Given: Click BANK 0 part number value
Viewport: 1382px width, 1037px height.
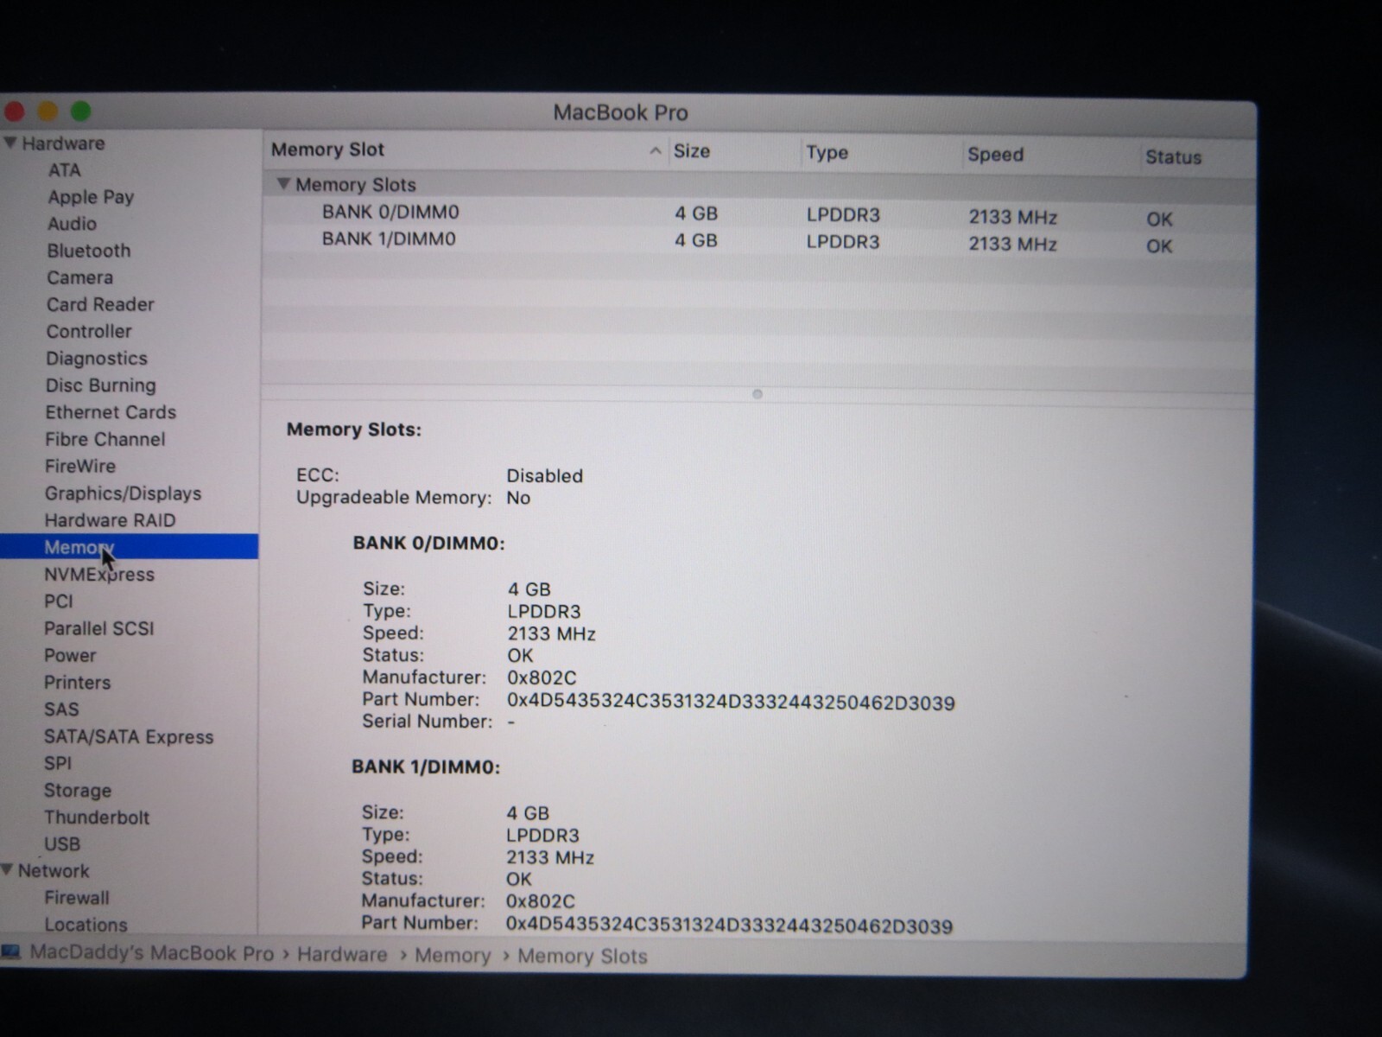Looking at the screenshot, I should coord(731,702).
